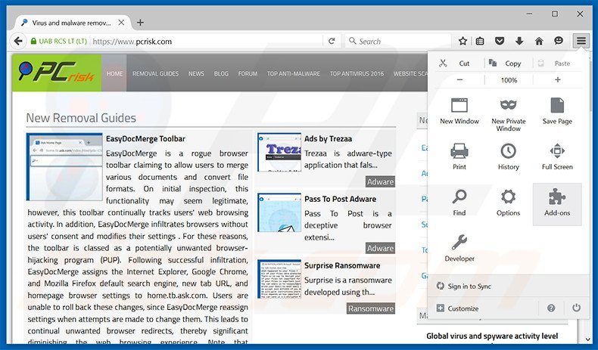This screenshot has height=350, width=598.
Task: Close the Virus and malware removal tab
Action: (121, 23)
